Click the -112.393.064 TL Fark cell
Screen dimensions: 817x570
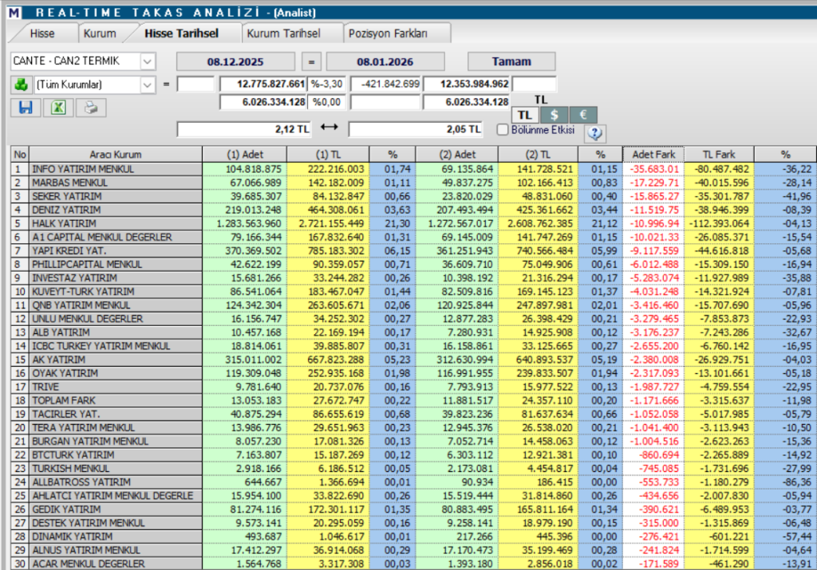pos(719,223)
